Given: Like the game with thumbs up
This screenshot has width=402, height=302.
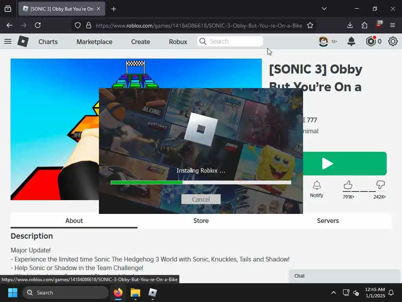Looking at the screenshot, I should (x=348, y=185).
